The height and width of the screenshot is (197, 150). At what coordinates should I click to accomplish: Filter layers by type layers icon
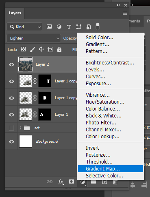[69, 27]
